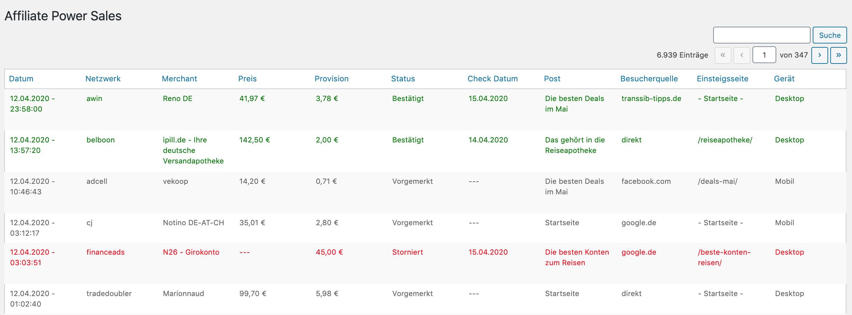Screen dimensions: 852x315
Task: Focus the search input field
Action: (x=762, y=35)
